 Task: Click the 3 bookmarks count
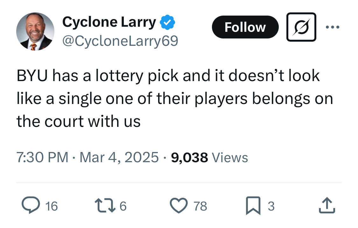coord(271,206)
